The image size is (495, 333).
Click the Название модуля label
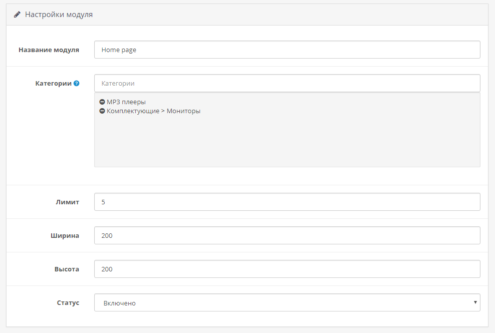tap(49, 50)
